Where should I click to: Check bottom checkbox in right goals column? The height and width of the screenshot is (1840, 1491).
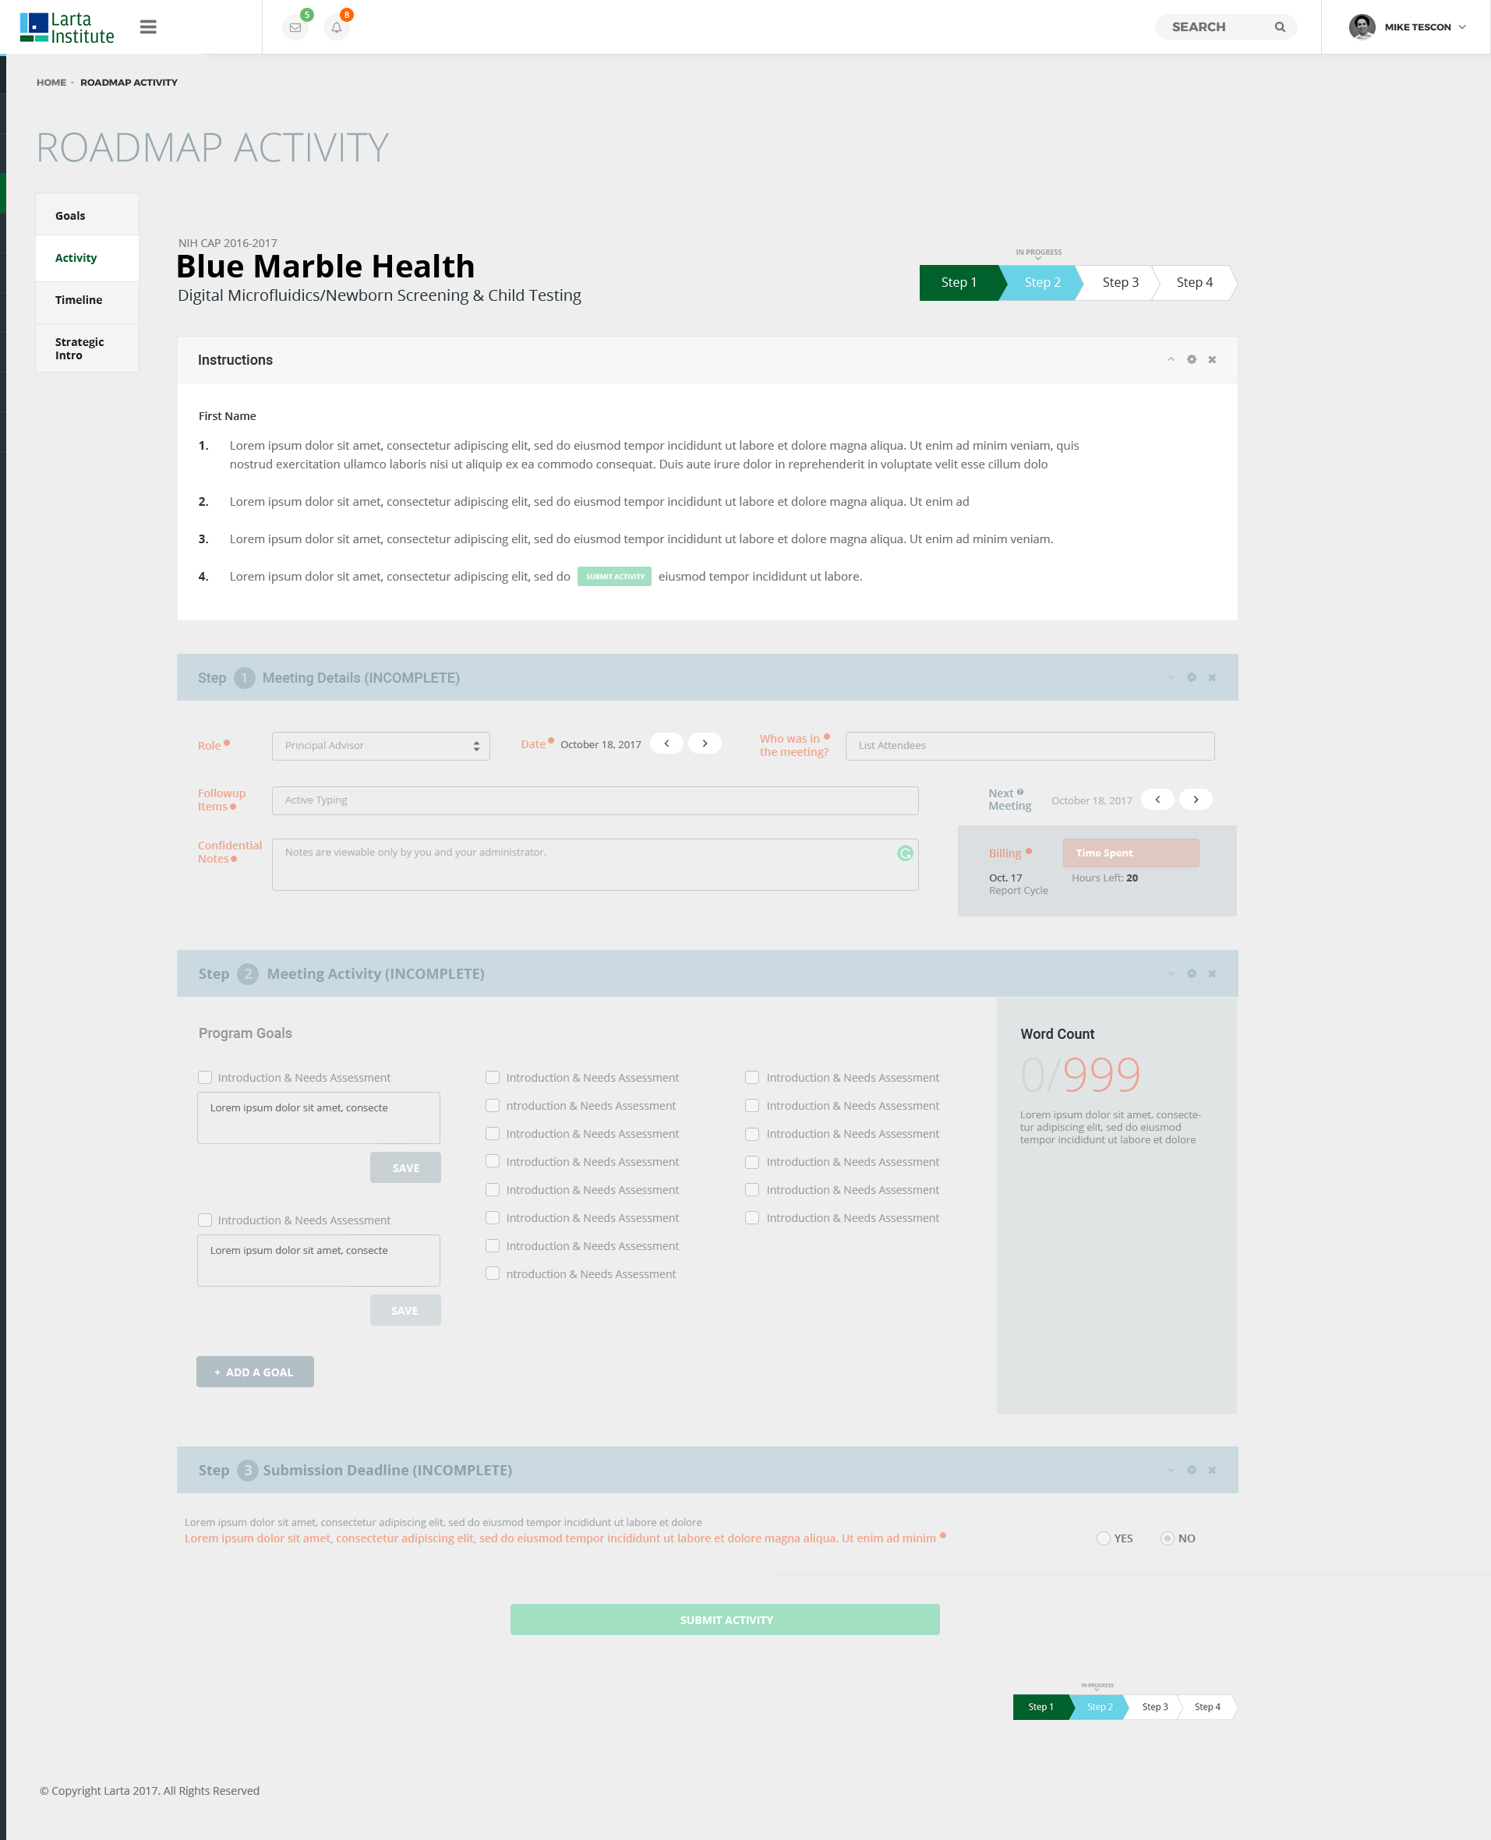pos(752,1218)
